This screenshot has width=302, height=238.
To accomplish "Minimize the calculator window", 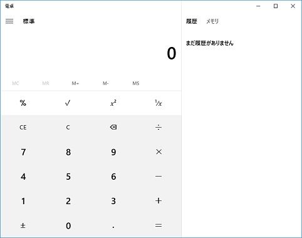I will tap(258, 6).
